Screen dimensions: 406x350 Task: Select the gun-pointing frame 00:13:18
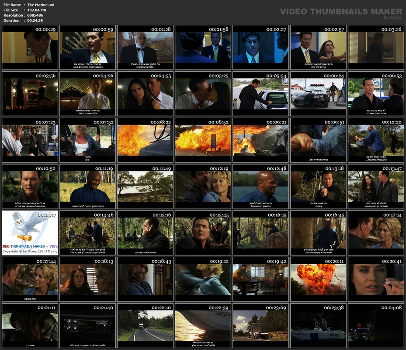[319, 187]
